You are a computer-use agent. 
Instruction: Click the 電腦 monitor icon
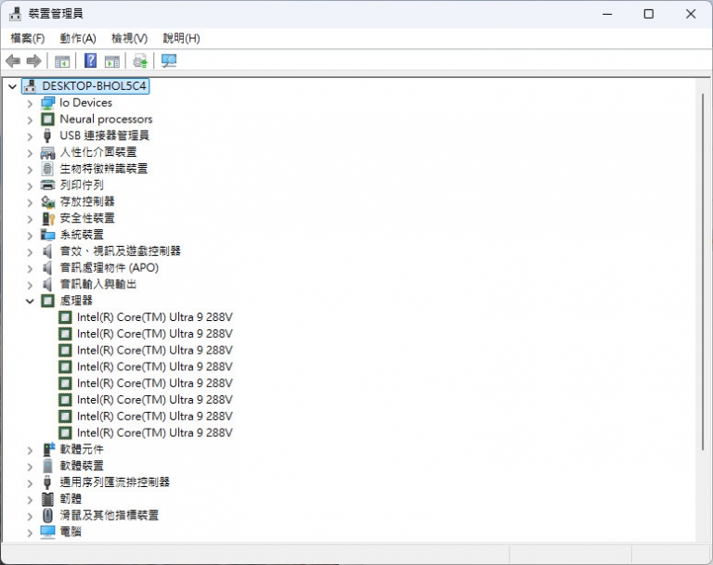(x=47, y=532)
